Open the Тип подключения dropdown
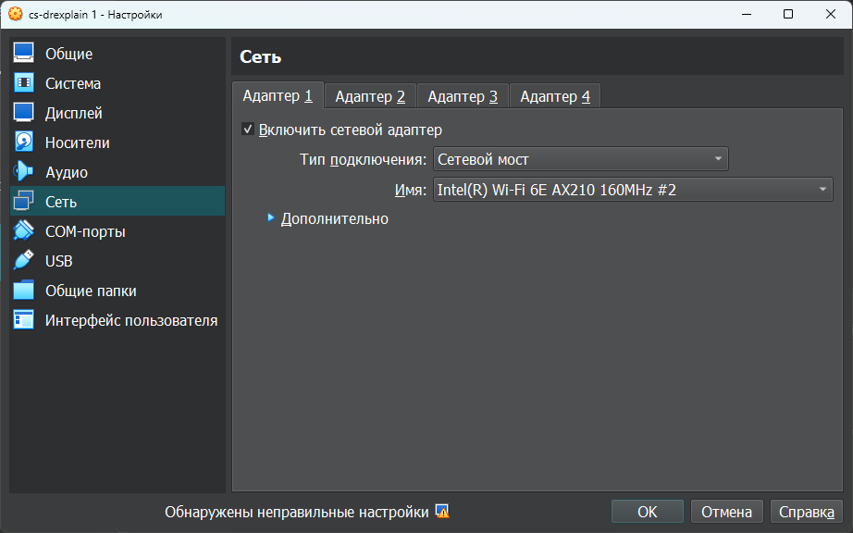 pos(580,159)
